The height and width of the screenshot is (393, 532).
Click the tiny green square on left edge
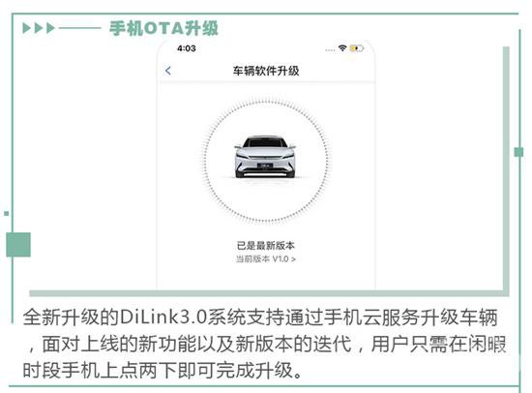6,213
